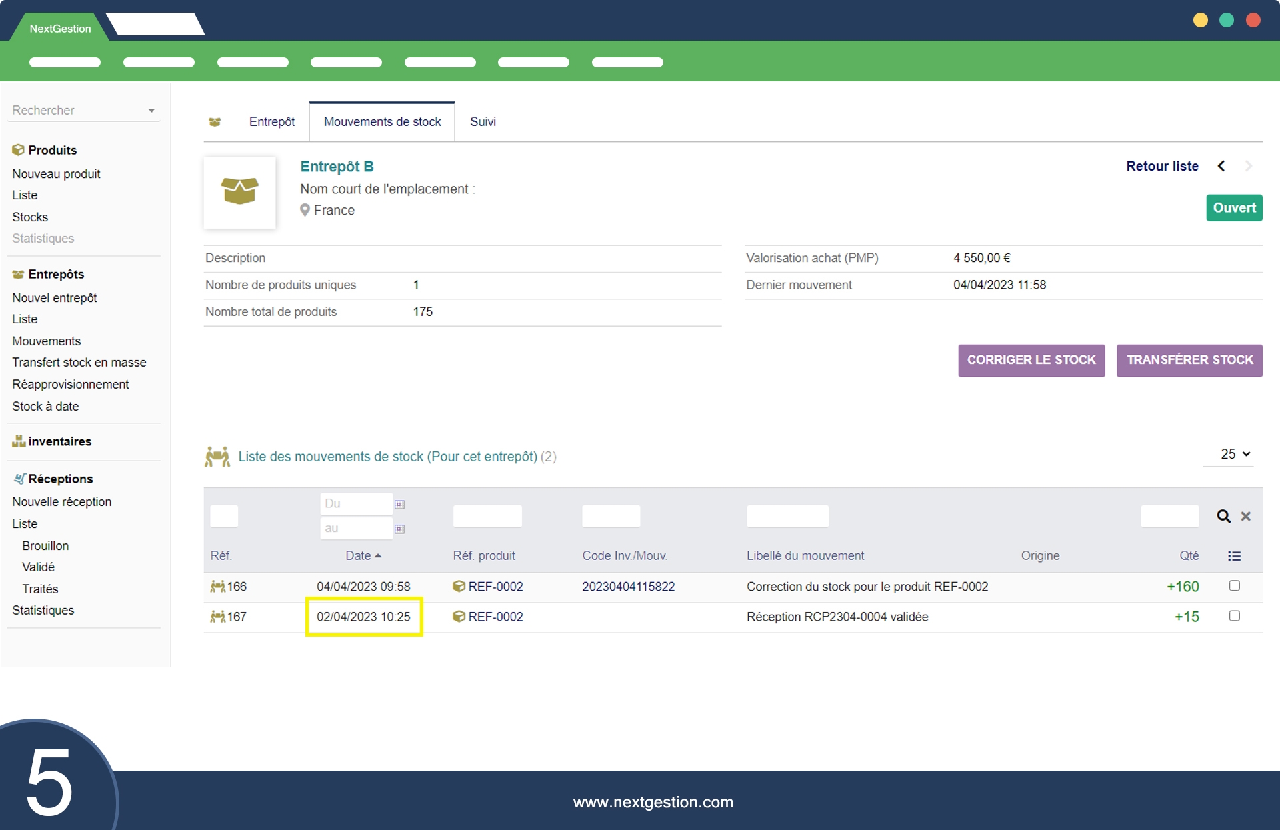This screenshot has height=830, width=1280.
Task: Click the 'au' date calendar picker icon
Action: pyautogui.click(x=399, y=529)
